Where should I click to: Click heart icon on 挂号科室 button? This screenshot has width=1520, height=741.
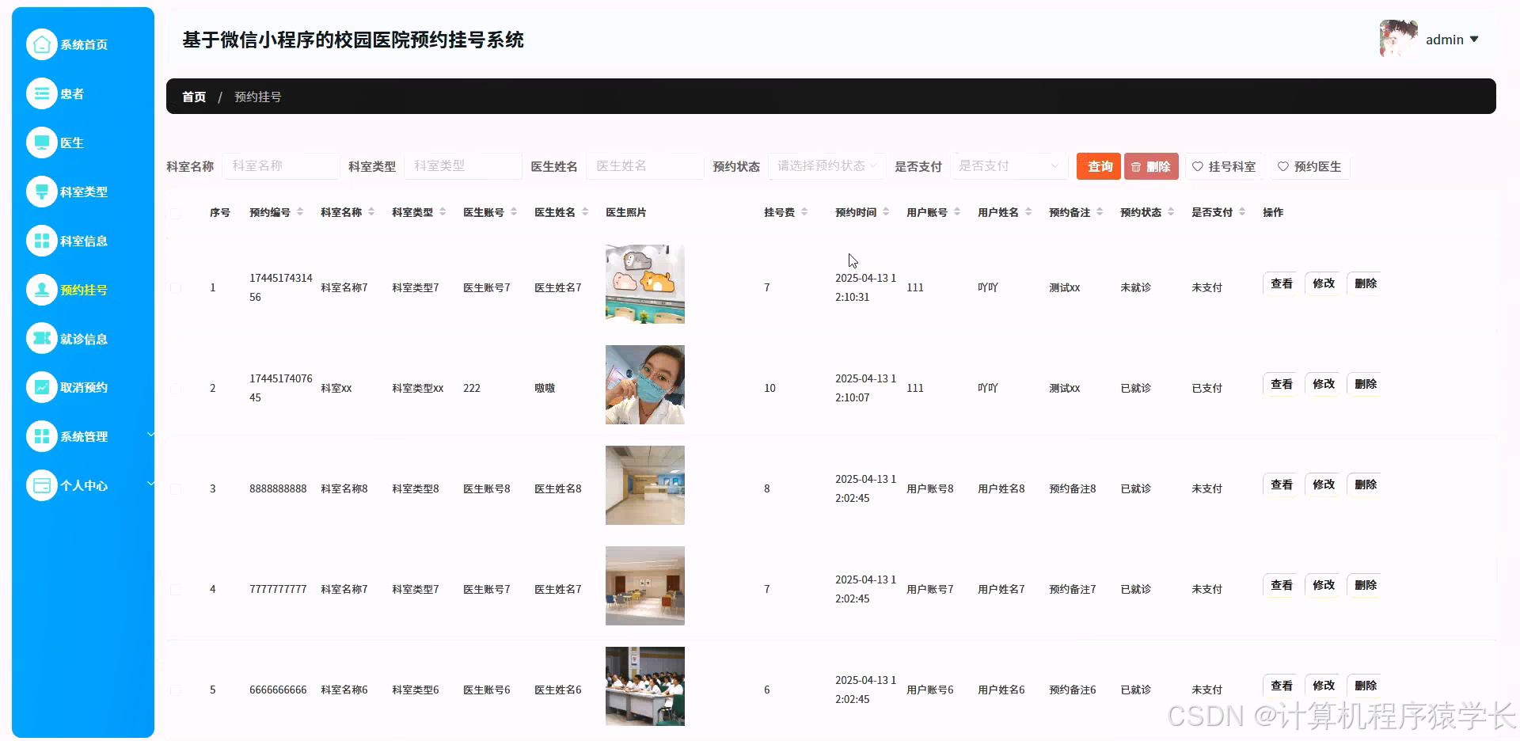[x=1198, y=166]
